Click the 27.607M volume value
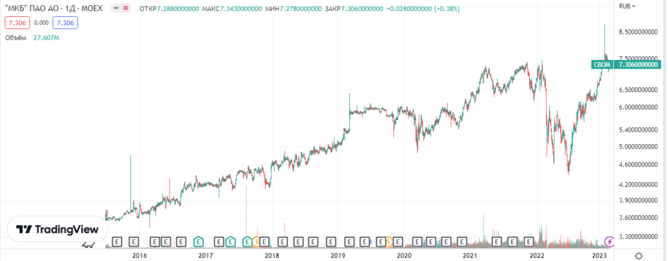Viewport: 668px width, 261px height. (46, 38)
